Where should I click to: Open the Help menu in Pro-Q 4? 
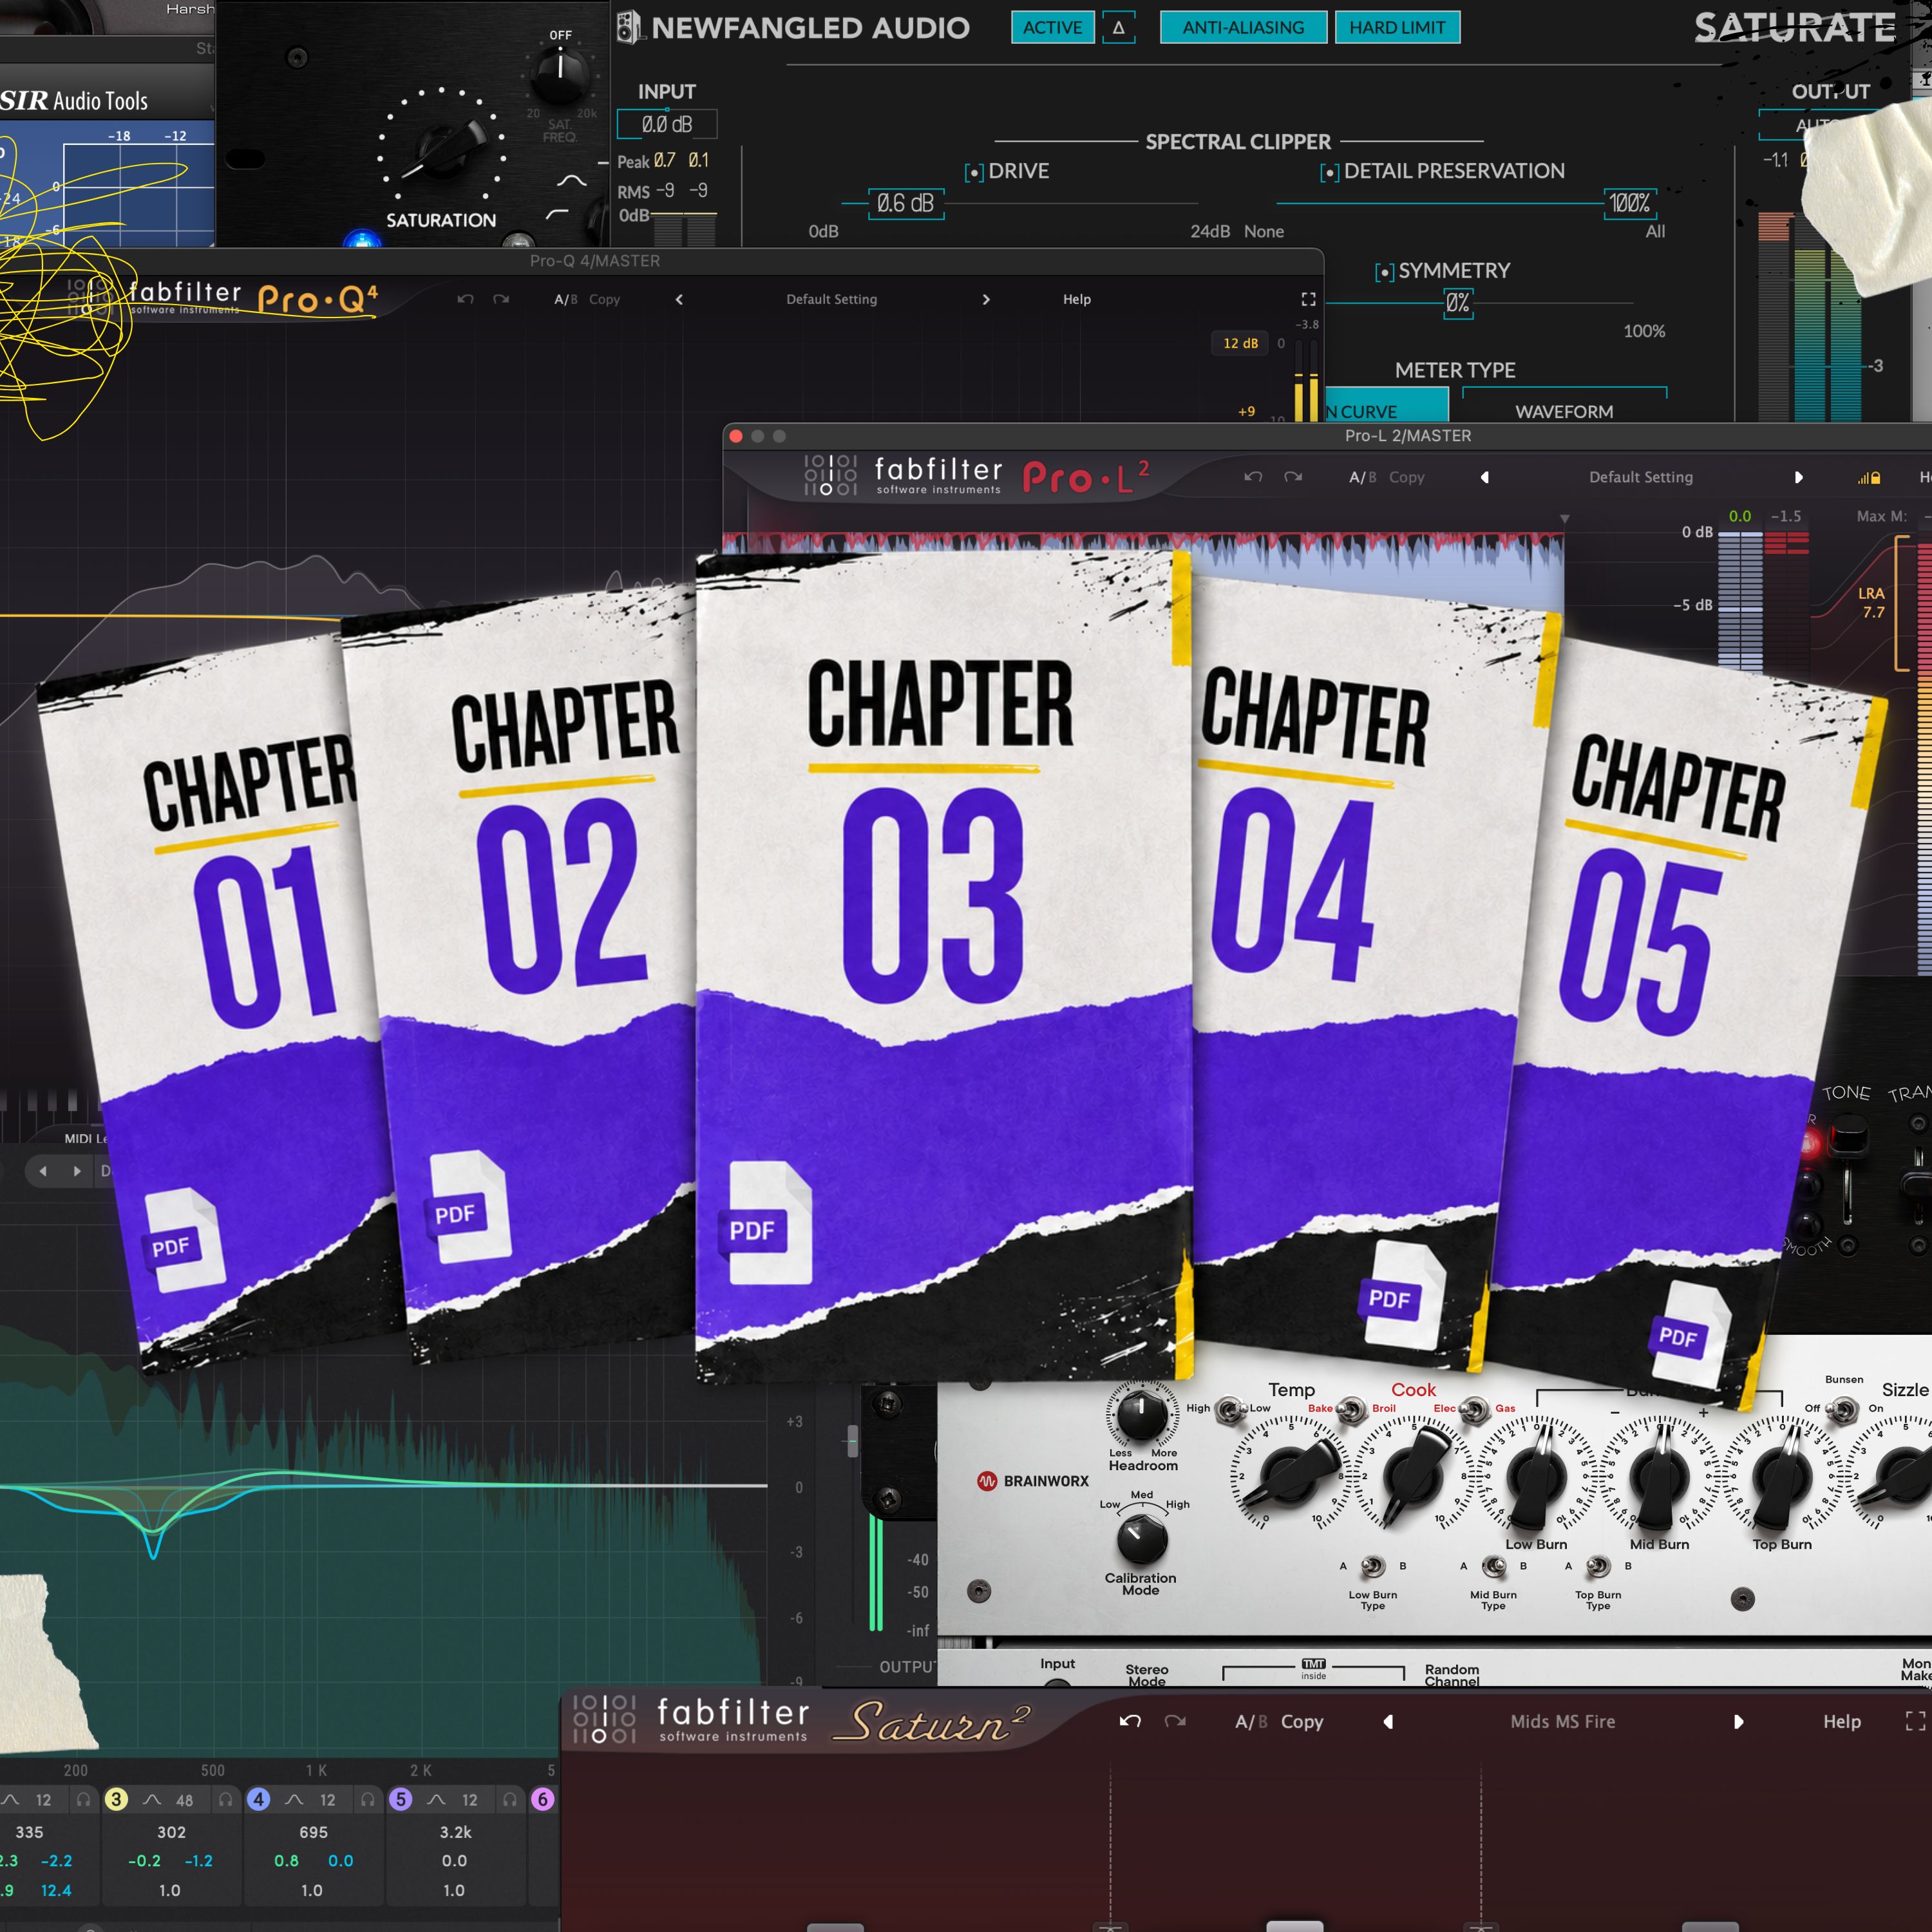click(x=1077, y=299)
